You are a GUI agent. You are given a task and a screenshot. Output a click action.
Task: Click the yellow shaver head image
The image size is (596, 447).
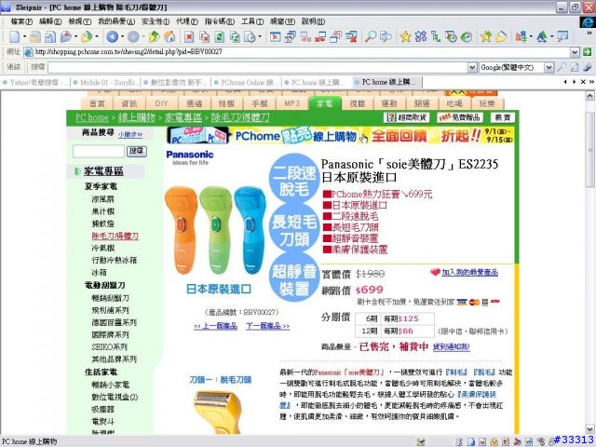pos(218,412)
